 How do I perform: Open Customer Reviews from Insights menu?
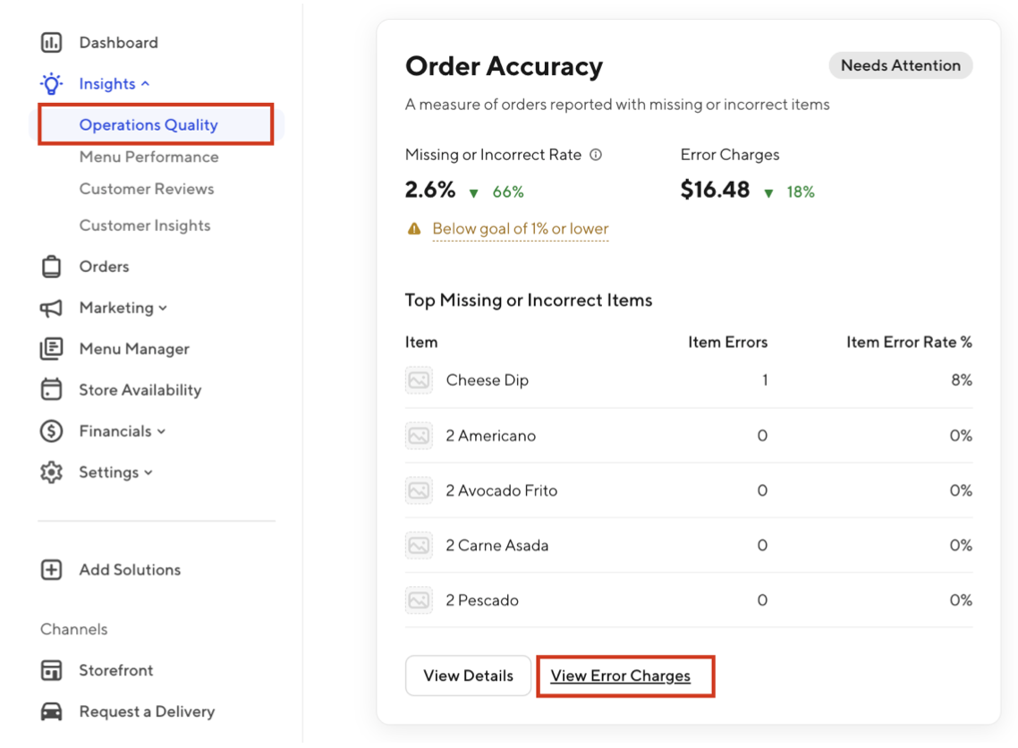coord(146,189)
